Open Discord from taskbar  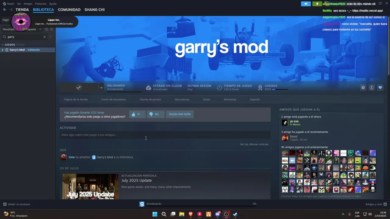pyautogui.click(x=218, y=214)
